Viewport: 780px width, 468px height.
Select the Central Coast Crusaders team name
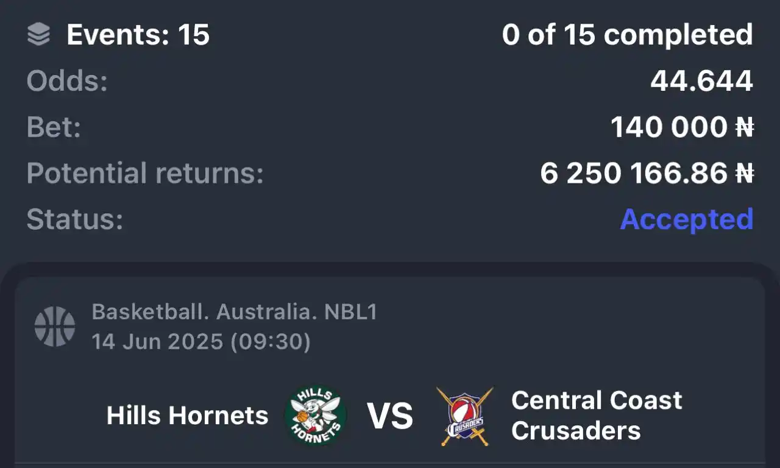[x=597, y=416]
